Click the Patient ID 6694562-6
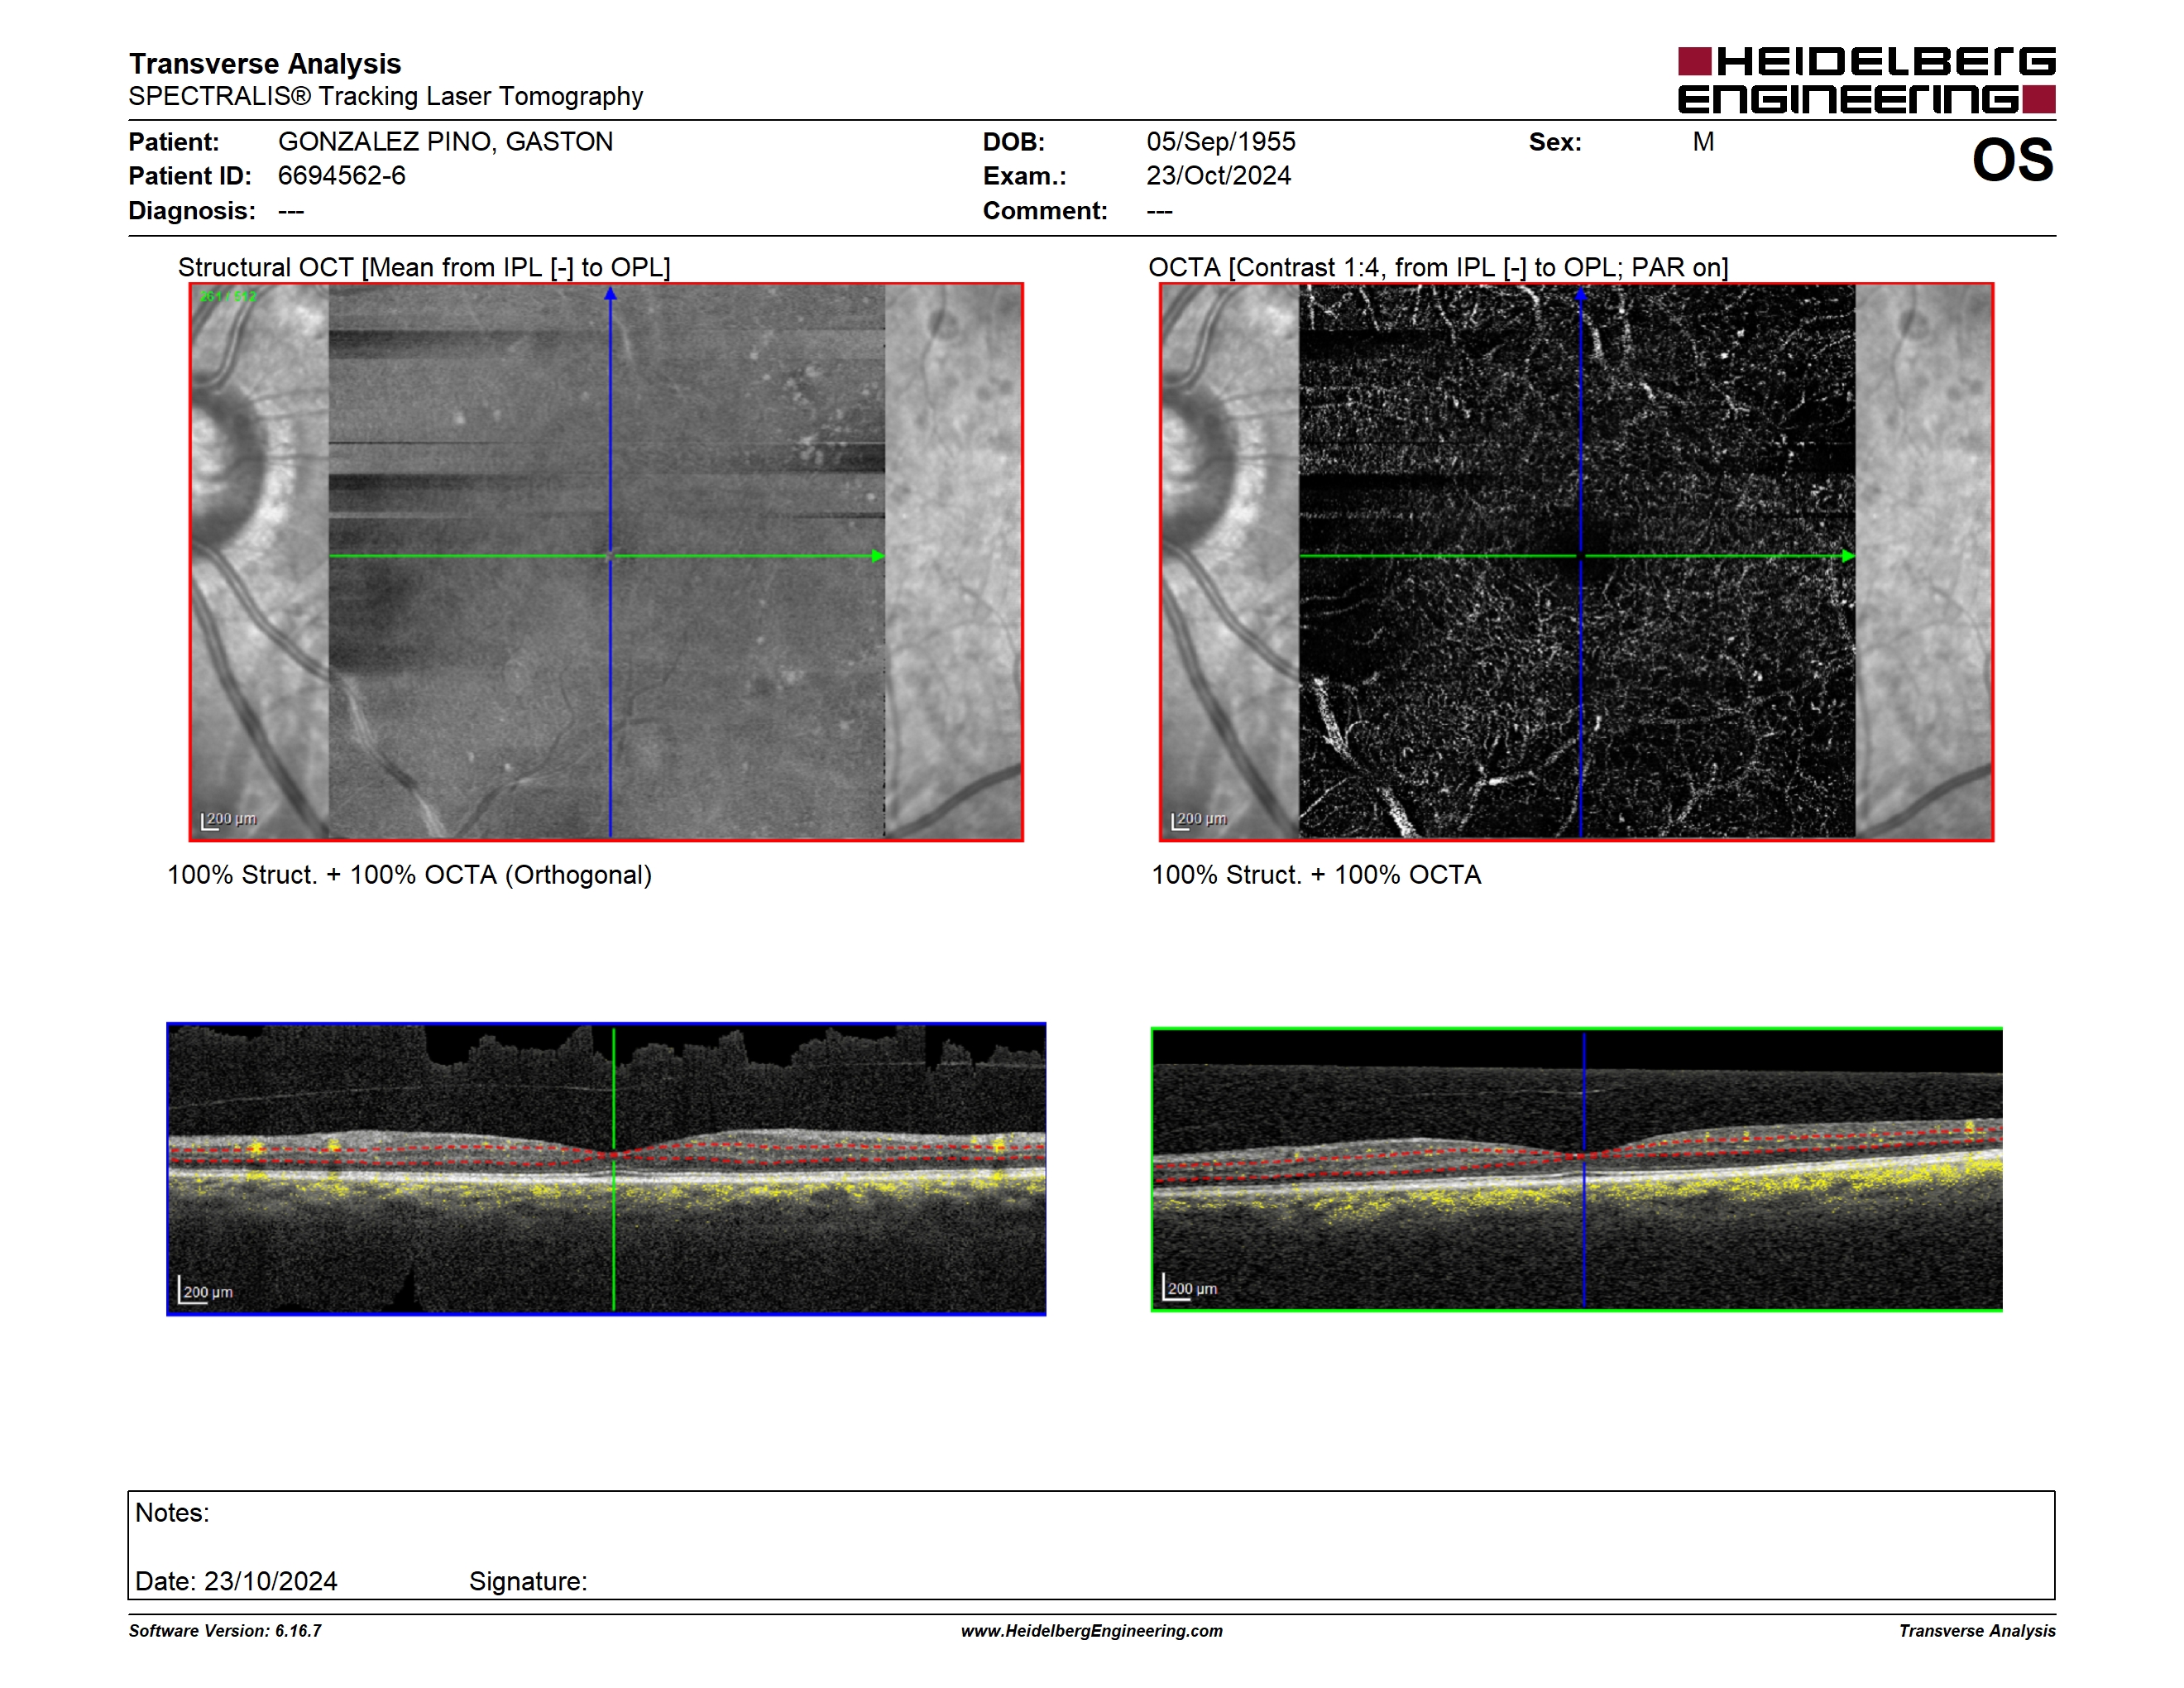The height and width of the screenshot is (1688, 2184). pos(341,176)
